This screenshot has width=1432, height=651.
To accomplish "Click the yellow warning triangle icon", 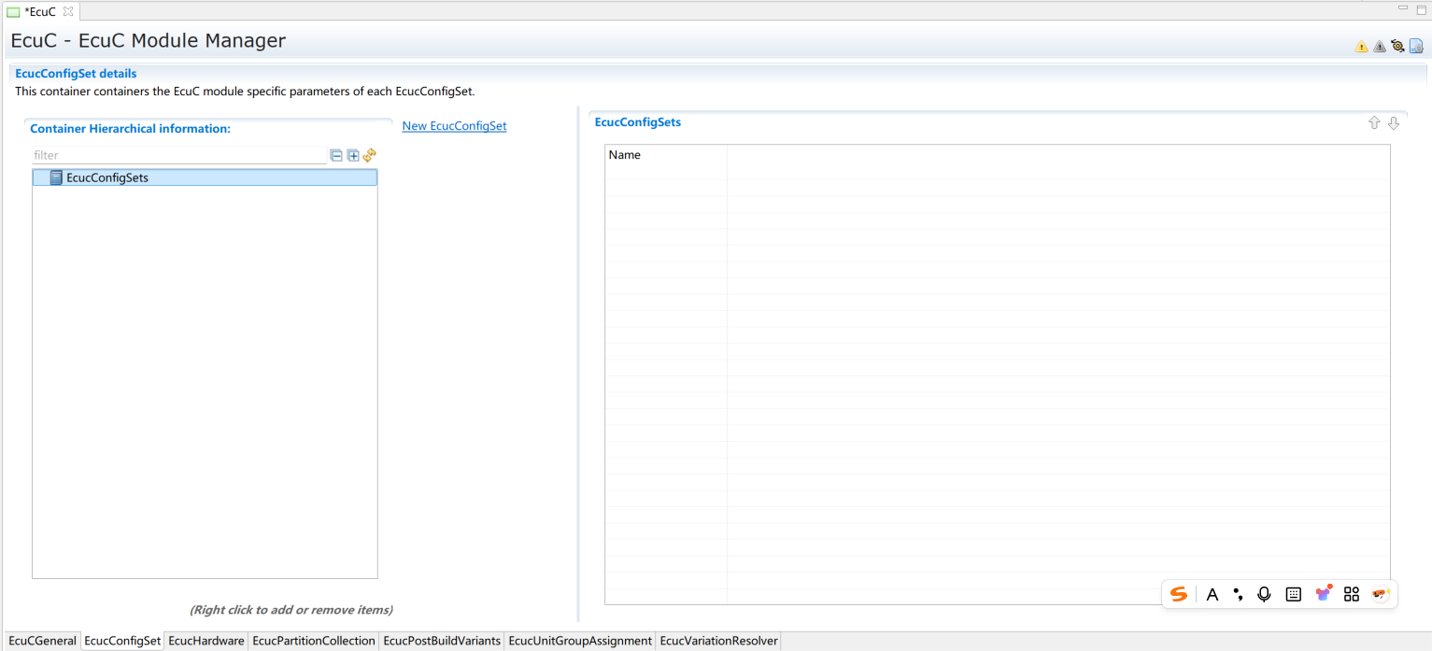I will (1361, 47).
